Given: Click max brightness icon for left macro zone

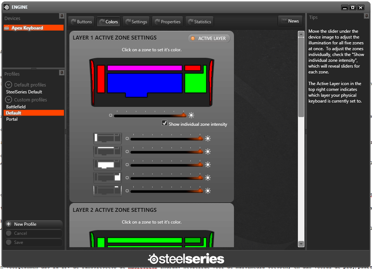Looking at the screenshot, I should point(208,138).
